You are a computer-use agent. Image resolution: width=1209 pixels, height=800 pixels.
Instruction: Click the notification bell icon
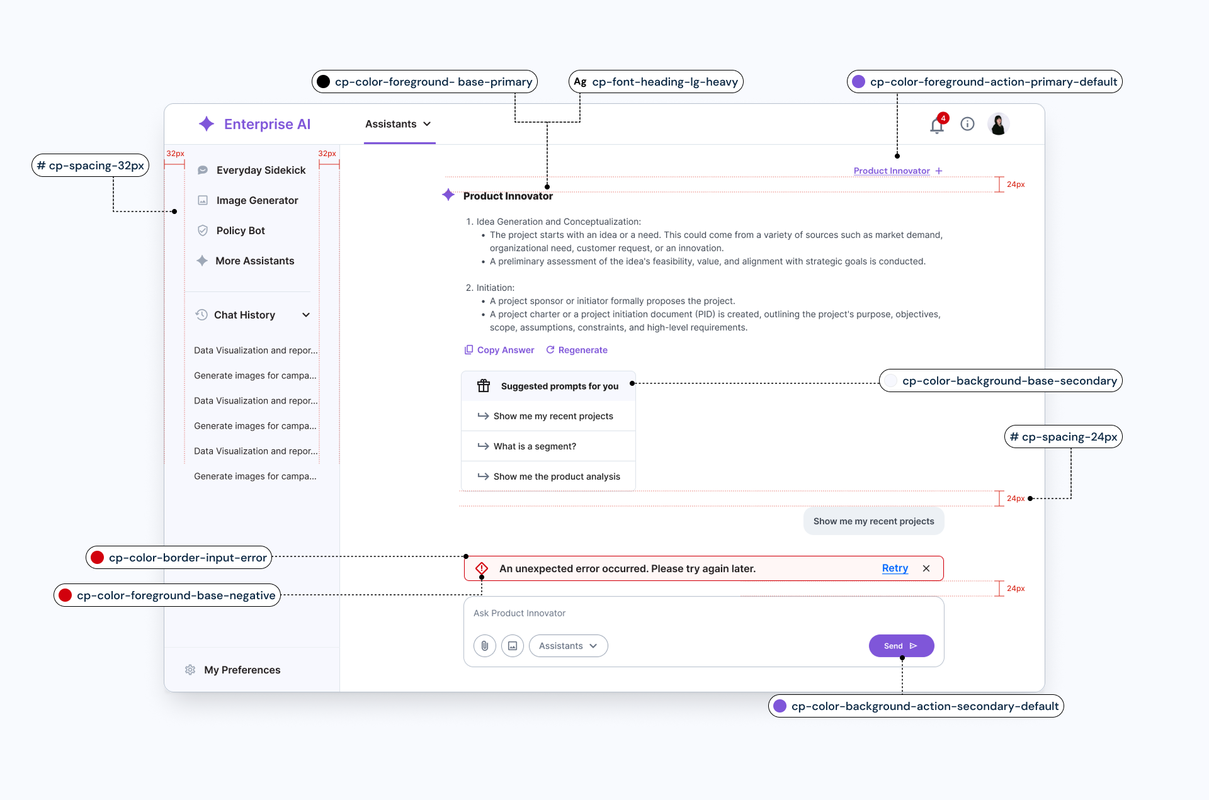click(x=936, y=125)
